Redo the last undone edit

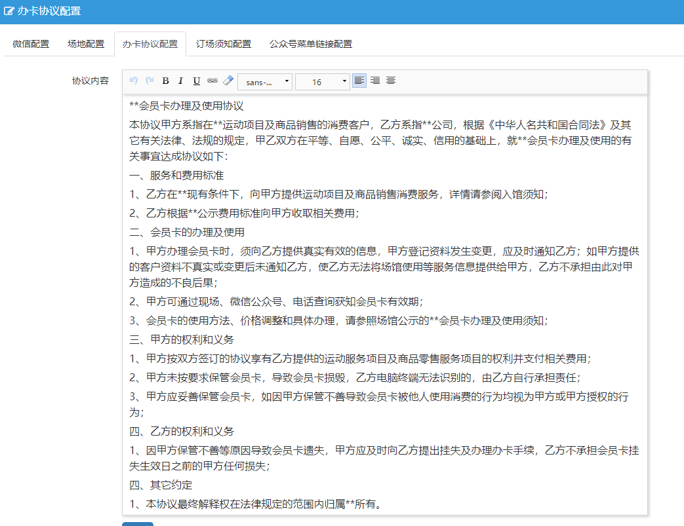[x=150, y=81]
